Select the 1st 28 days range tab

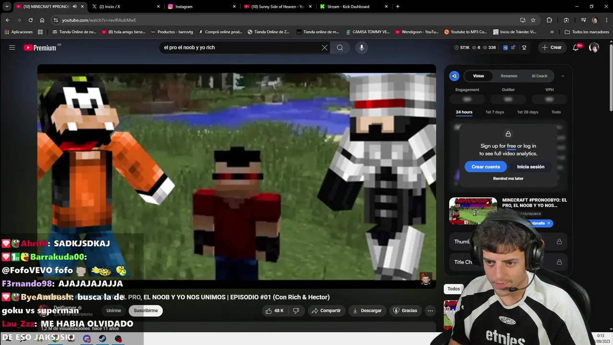(528, 112)
